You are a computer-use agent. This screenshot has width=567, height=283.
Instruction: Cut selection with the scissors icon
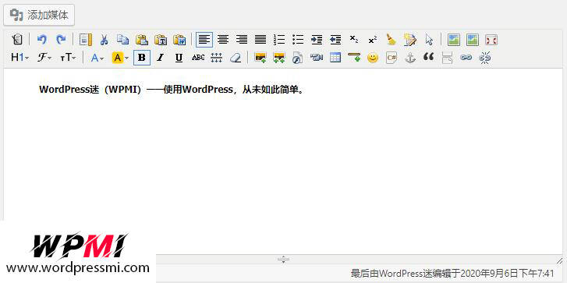click(x=105, y=40)
